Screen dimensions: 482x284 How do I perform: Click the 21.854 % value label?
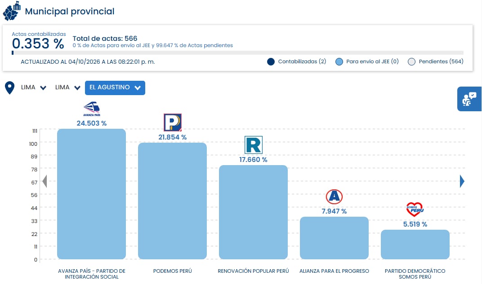point(173,137)
